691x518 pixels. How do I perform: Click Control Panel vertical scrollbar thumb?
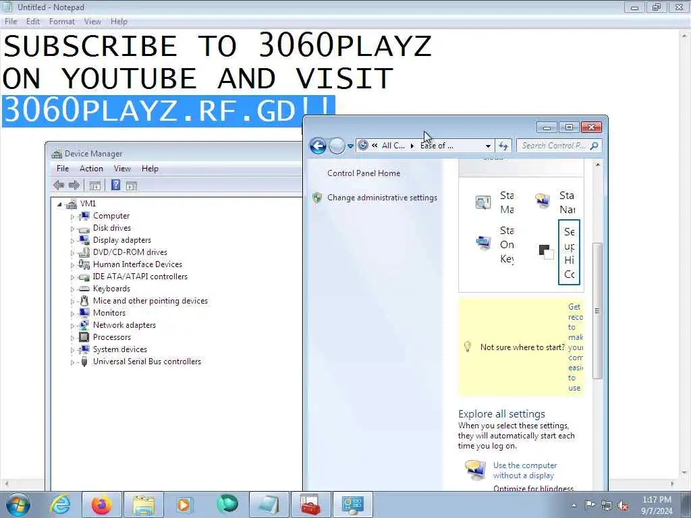[597, 310]
